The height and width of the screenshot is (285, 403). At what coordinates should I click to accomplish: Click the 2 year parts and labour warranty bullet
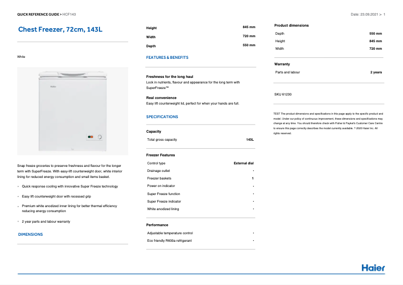pyautogui.click(x=46, y=221)
